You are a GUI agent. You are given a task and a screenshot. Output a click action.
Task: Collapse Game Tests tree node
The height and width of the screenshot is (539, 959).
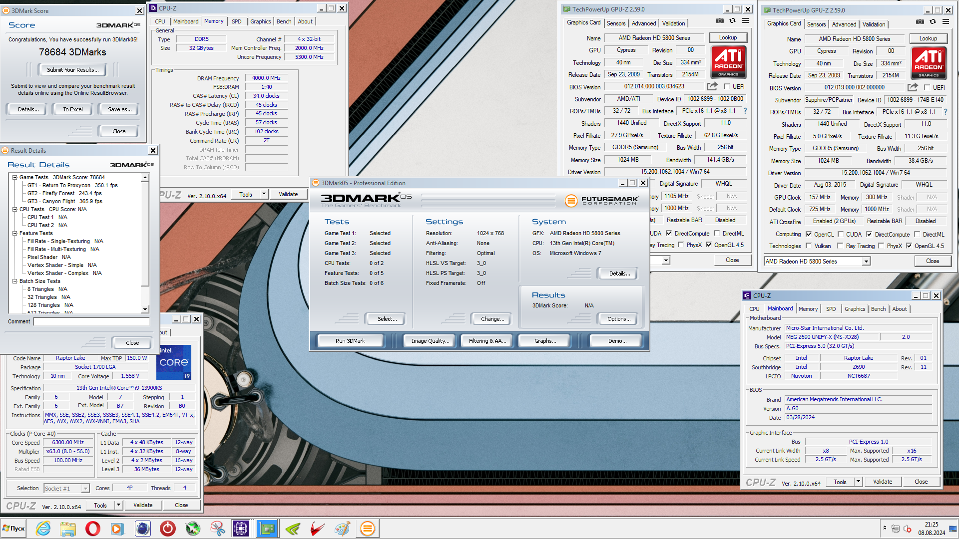15,177
